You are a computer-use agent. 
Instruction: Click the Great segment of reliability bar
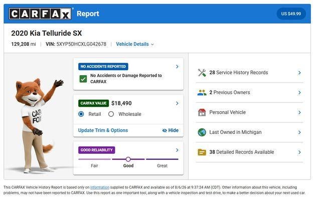point(162,159)
